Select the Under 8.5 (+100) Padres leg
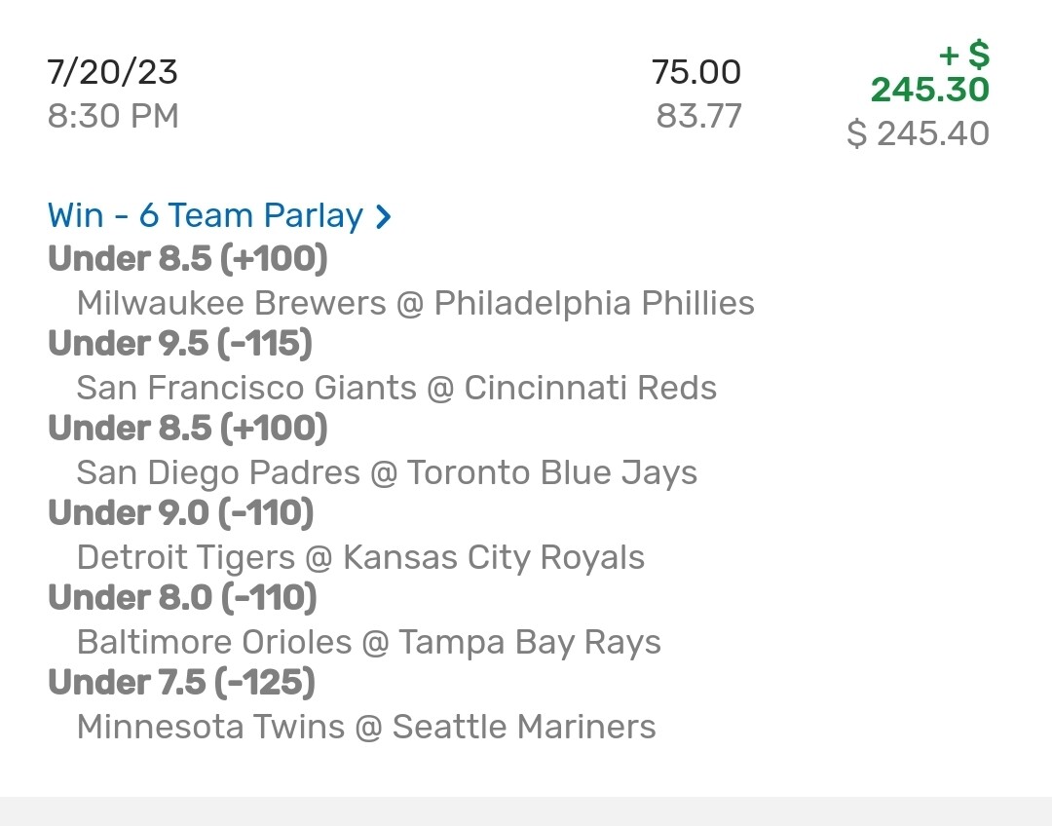 (188, 429)
